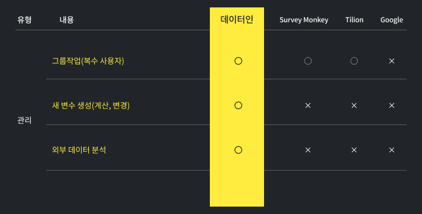This screenshot has width=422, height=214.
Task: Click the Google column header
Action: click(392, 20)
